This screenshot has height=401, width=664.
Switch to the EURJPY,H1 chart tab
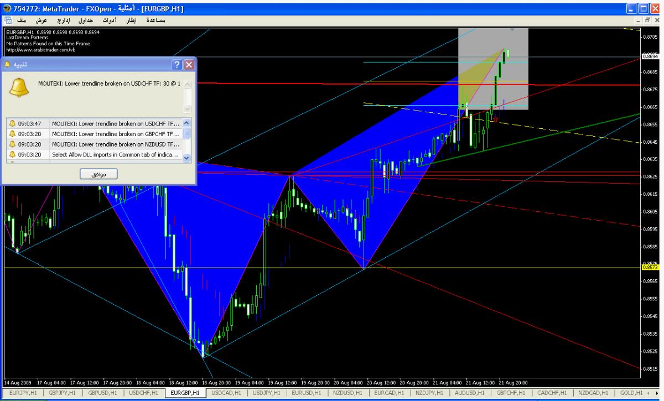23,393
